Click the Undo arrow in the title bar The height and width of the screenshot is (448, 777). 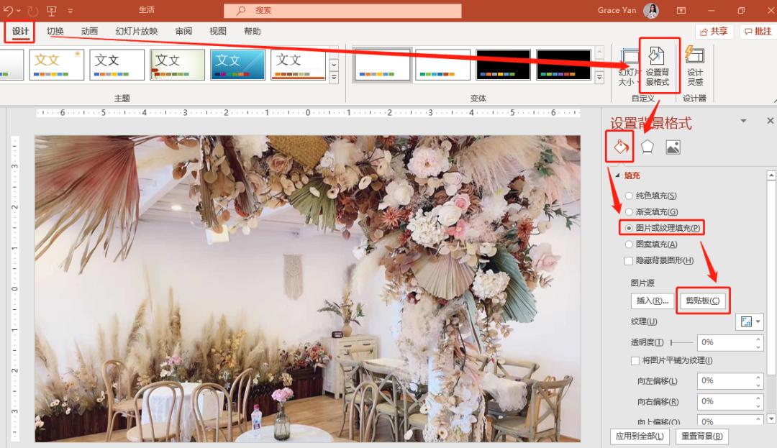(9, 11)
